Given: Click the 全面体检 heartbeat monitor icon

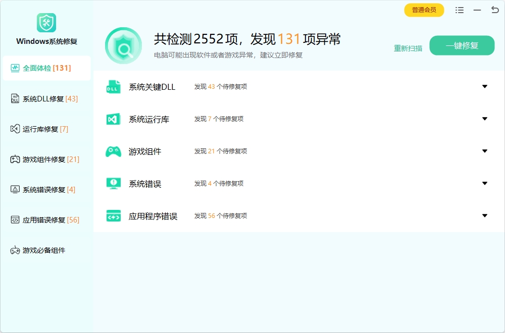Looking at the screenshot, I should tap(15, 68).
